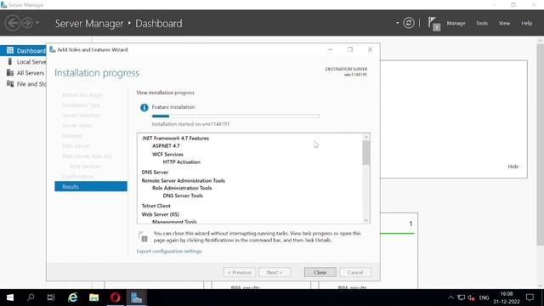Click the Results step in wizard
This screenshot has height=306, width=544.
tap(91, 187)
